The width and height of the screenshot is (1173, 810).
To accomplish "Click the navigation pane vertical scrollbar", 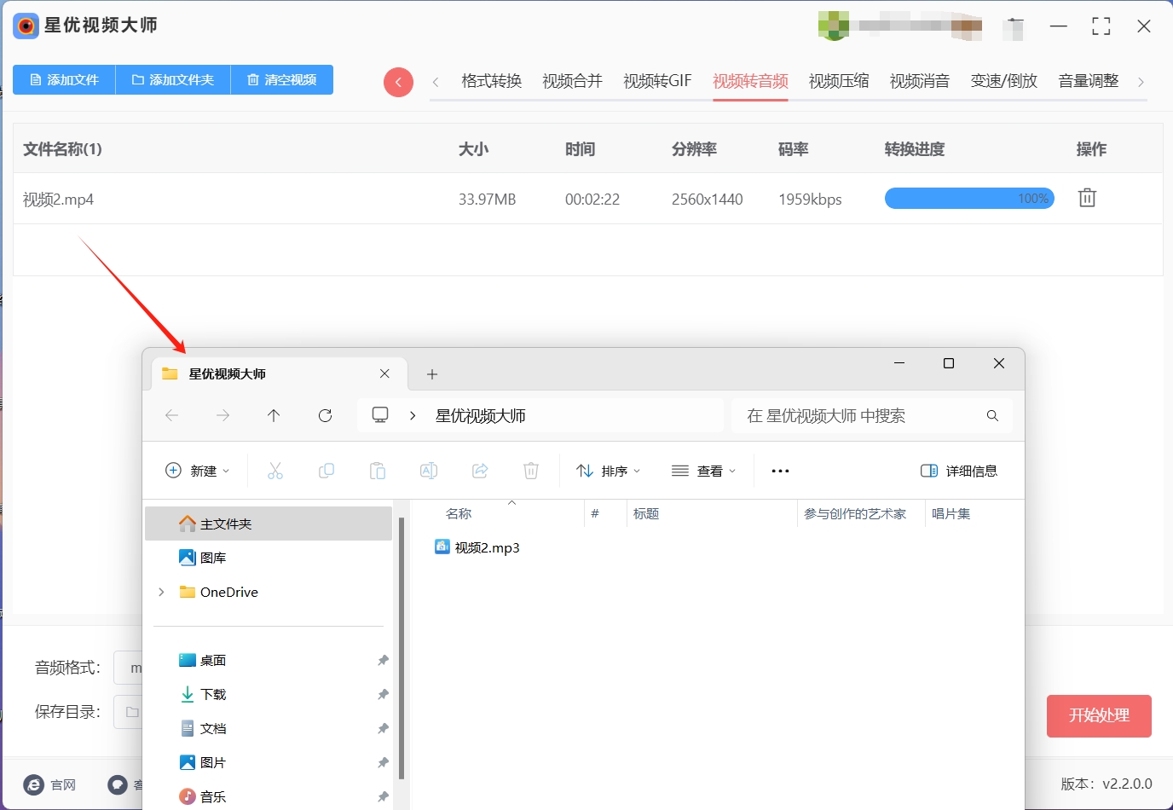I will 401,648.
